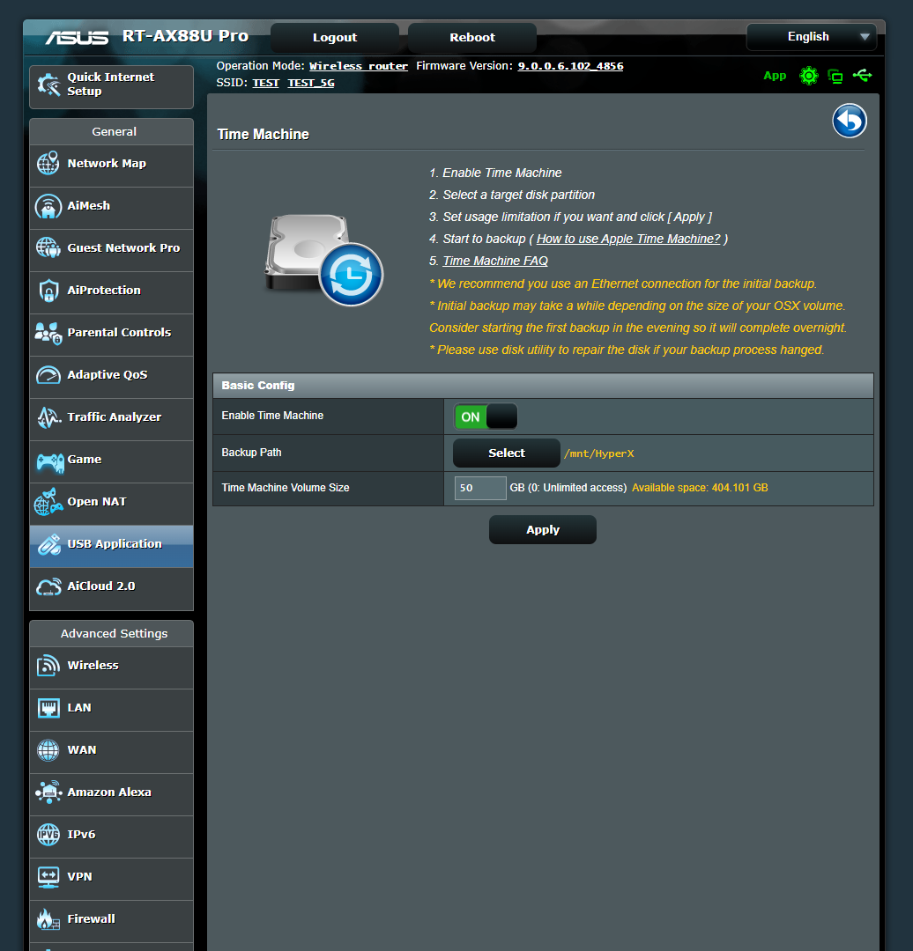The height and width of the screenshot is (951, 913).
Task: Click Time Machine Volume Size field
Action: coord(480,488)
